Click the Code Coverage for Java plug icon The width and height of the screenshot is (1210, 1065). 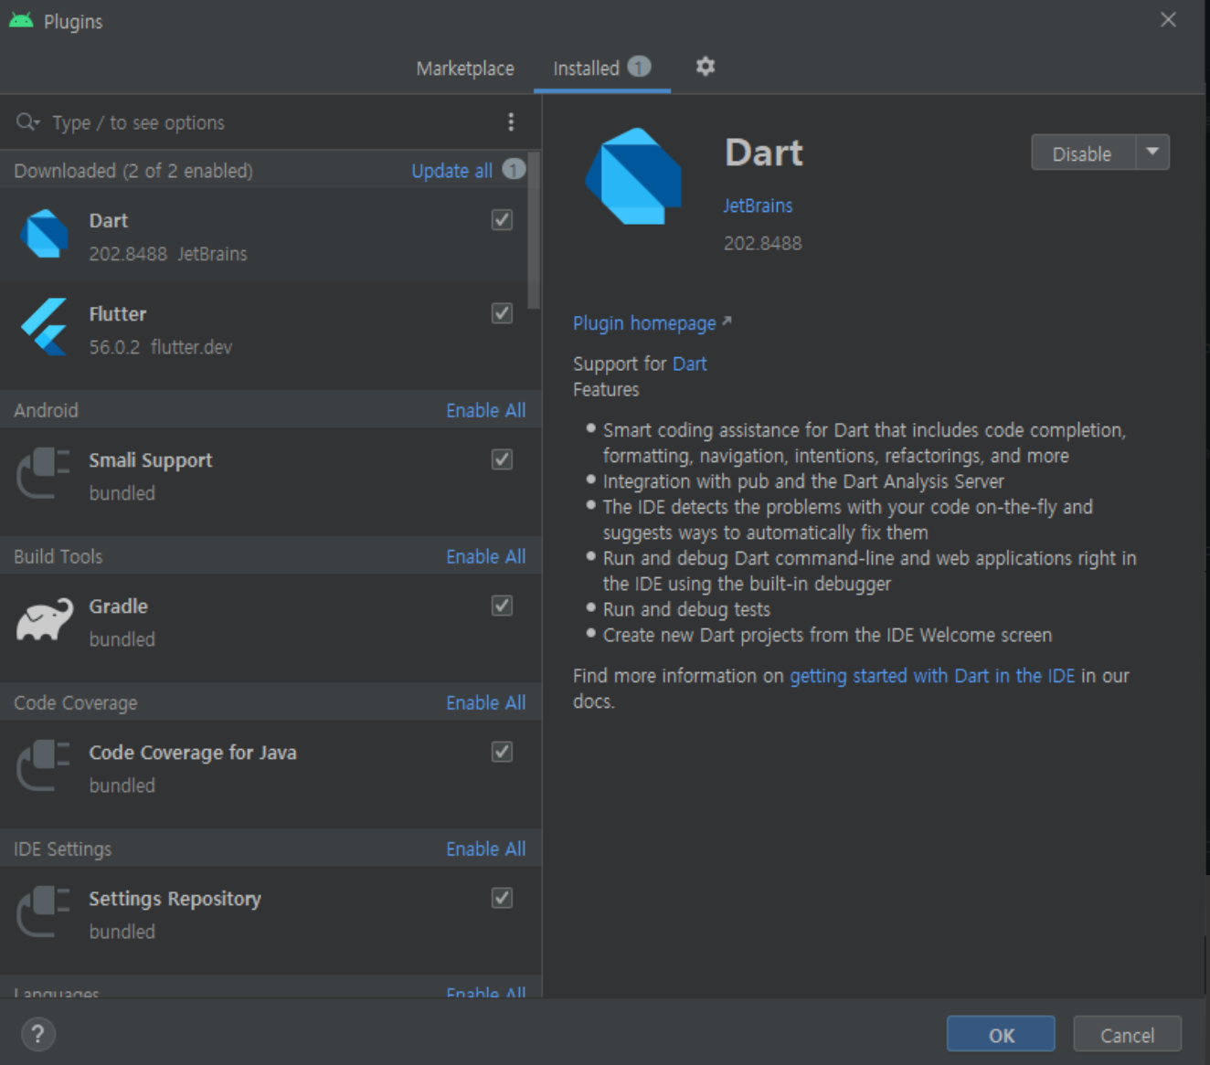click(44, 765)
